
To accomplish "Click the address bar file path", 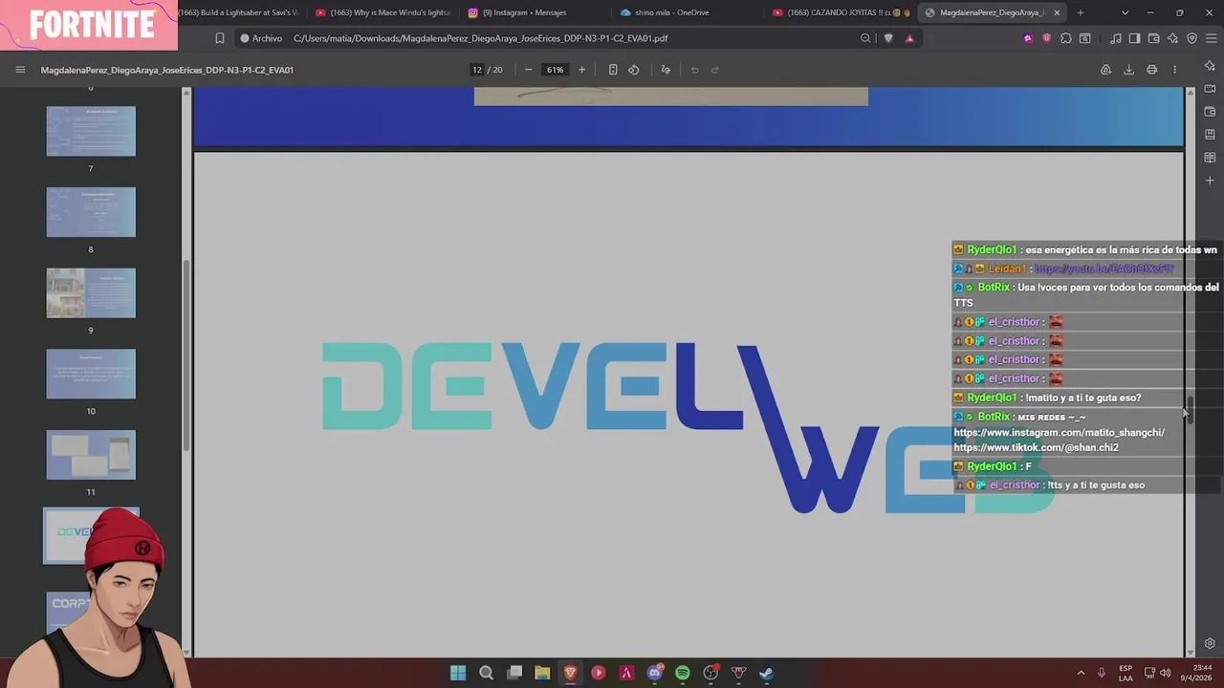I will point(480,38).
